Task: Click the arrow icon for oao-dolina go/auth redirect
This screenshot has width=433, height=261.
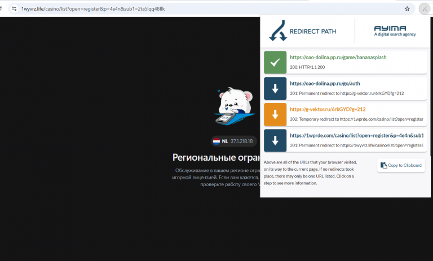Action: tap(275, 89)
